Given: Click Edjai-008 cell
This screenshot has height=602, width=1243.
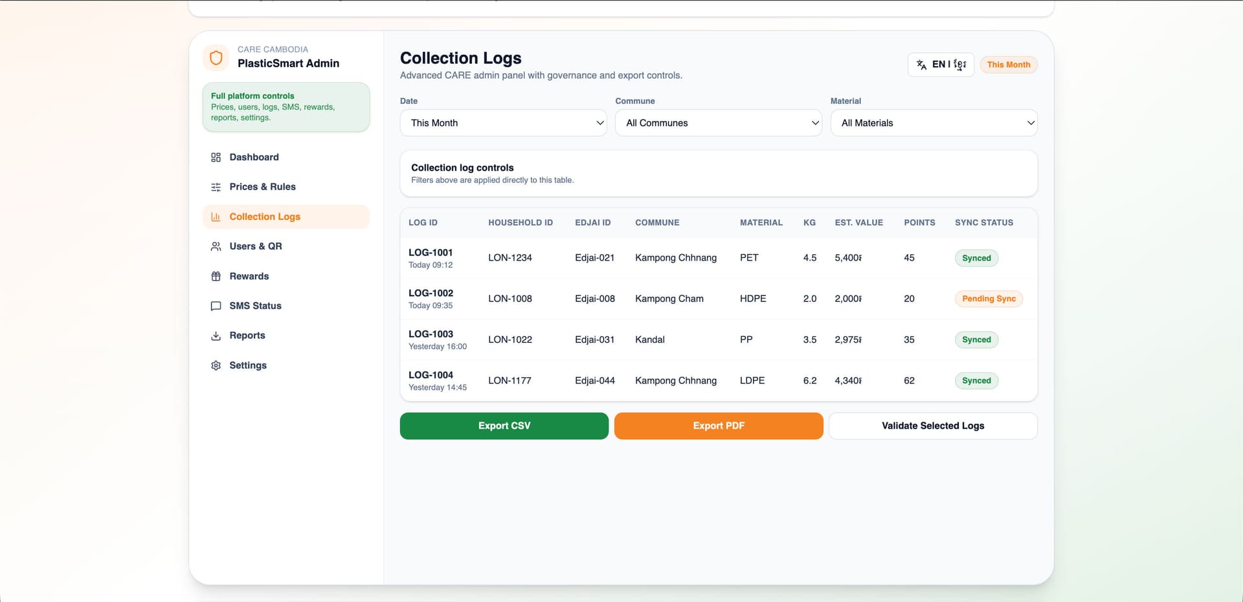Looking at the screenshot, I should pyautogui.click(x=595, y=299).
